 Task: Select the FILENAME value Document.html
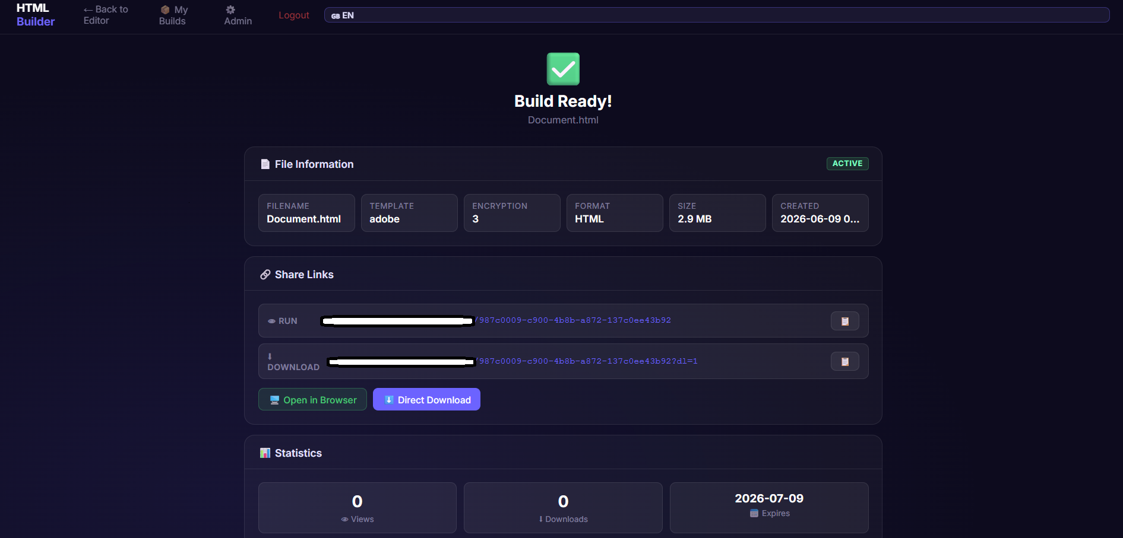point(303,219)
